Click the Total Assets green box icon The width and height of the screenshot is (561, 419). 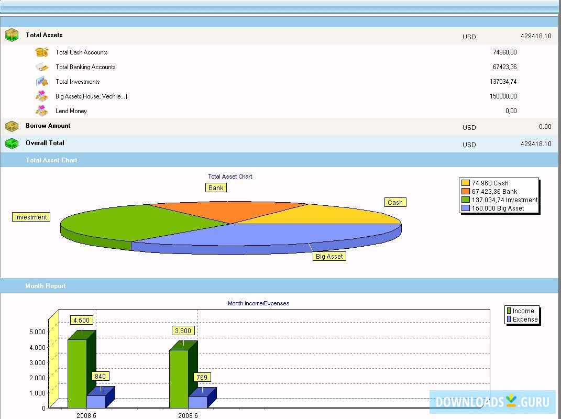[12, 35]
